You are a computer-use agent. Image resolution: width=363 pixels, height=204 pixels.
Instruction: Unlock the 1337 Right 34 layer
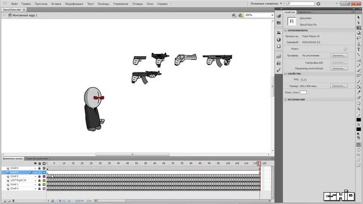pos(39,180)
